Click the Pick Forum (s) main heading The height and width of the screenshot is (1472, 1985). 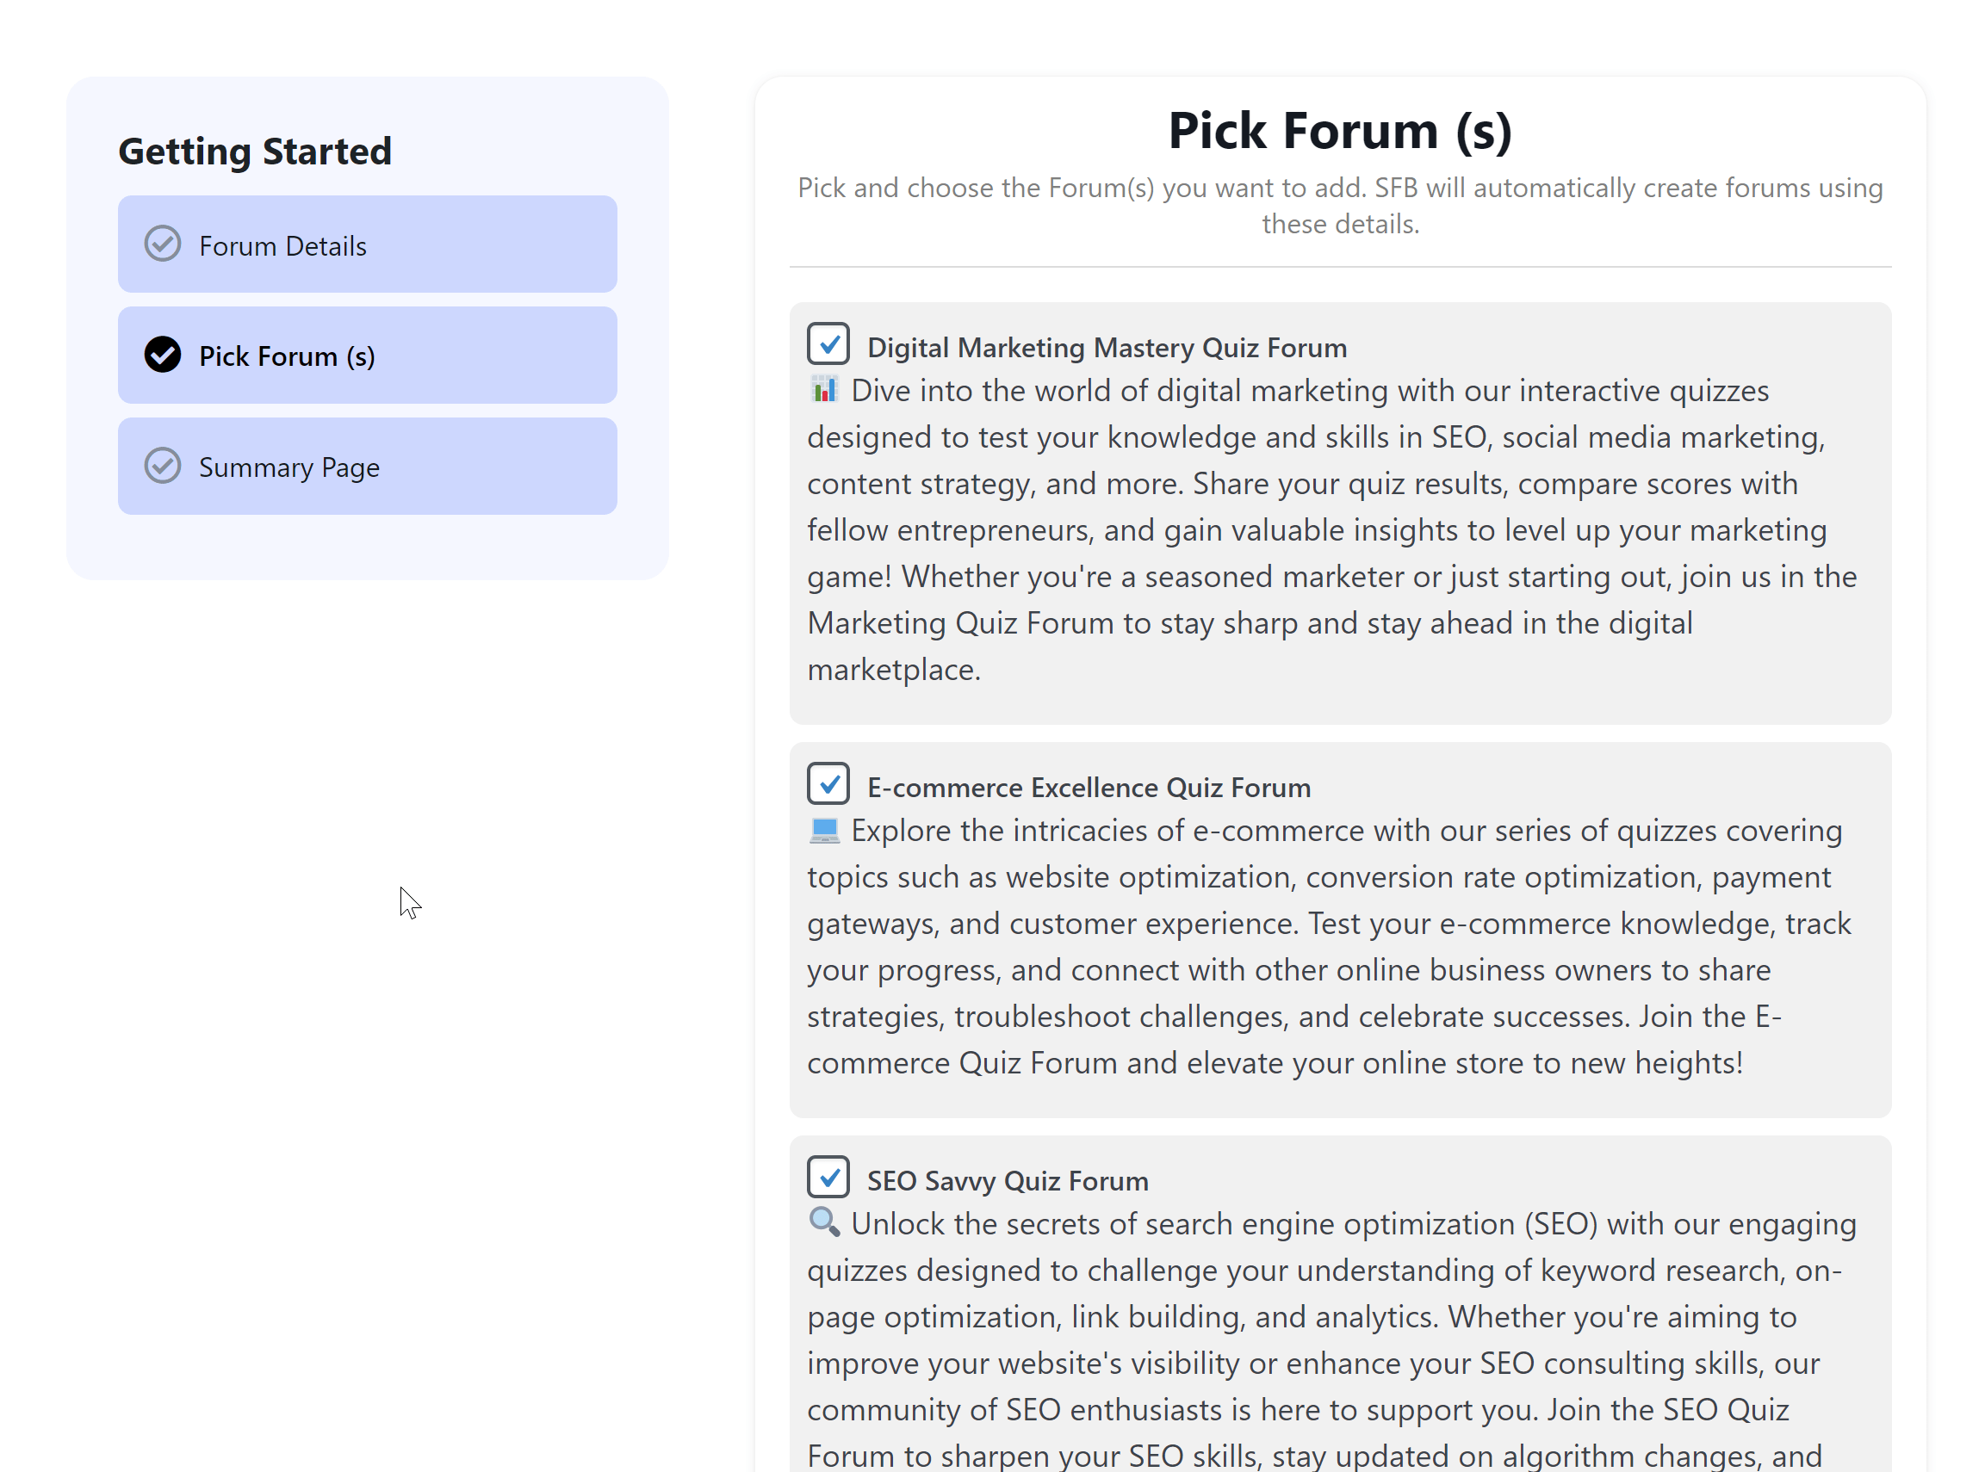click(x=1340, y=131)
